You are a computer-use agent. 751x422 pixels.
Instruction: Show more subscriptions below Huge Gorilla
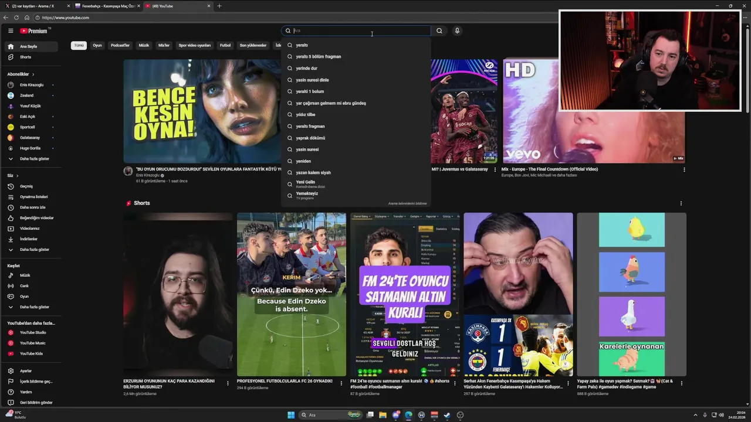tap(31, 159)
